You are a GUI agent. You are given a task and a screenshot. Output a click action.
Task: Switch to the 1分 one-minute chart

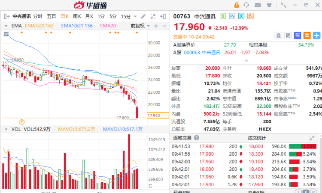(101, 16)
